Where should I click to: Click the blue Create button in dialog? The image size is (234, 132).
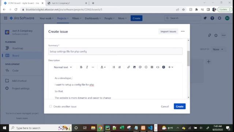180,106
